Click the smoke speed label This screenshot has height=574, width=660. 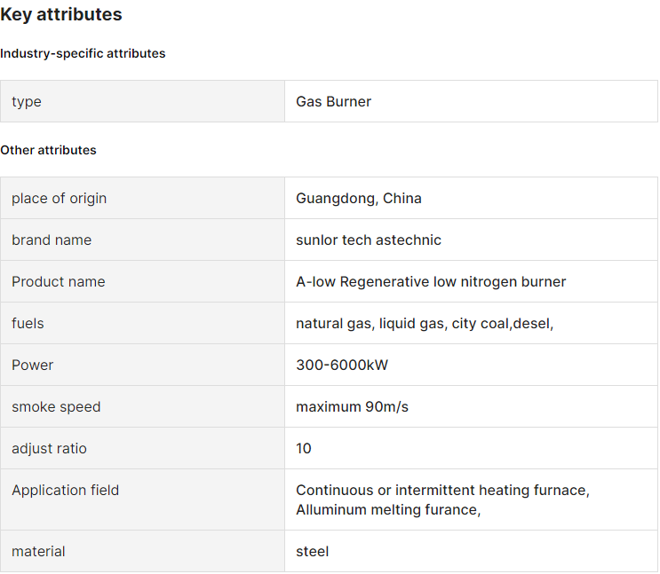point(56,407)
